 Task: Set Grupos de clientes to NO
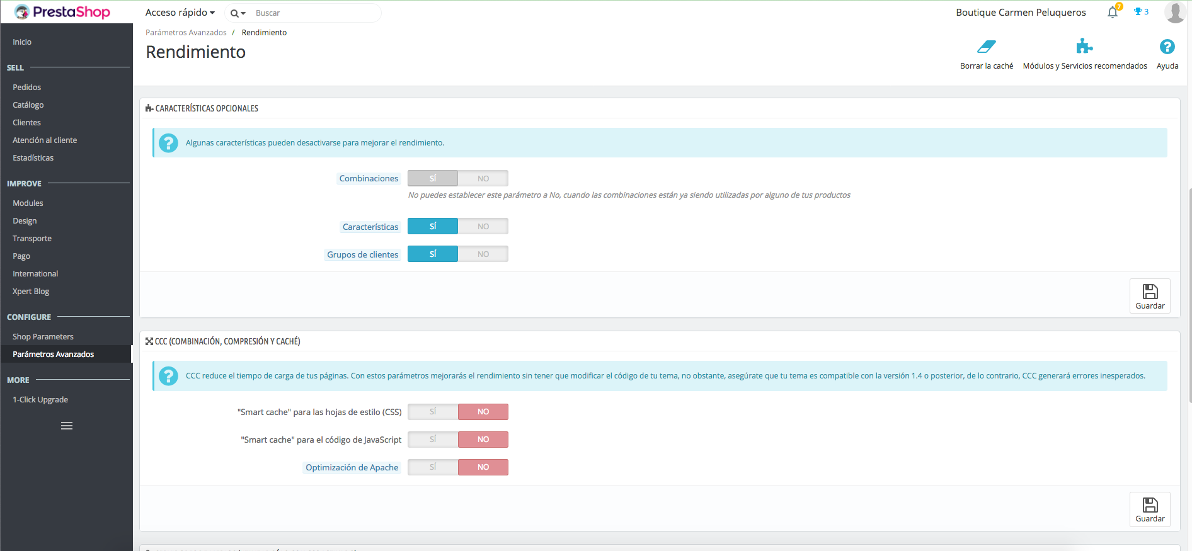pos(483,254)
